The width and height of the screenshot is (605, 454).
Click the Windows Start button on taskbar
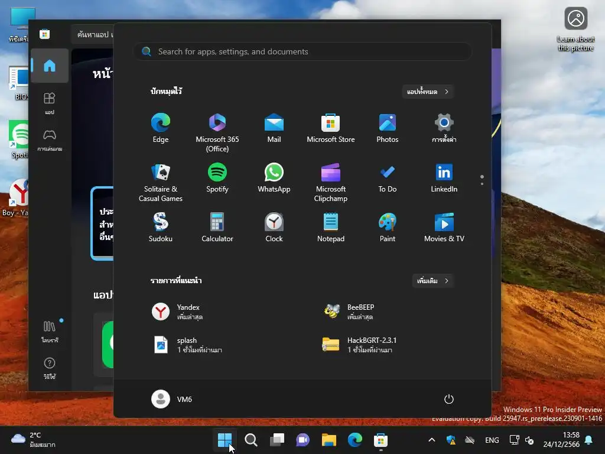225,440
